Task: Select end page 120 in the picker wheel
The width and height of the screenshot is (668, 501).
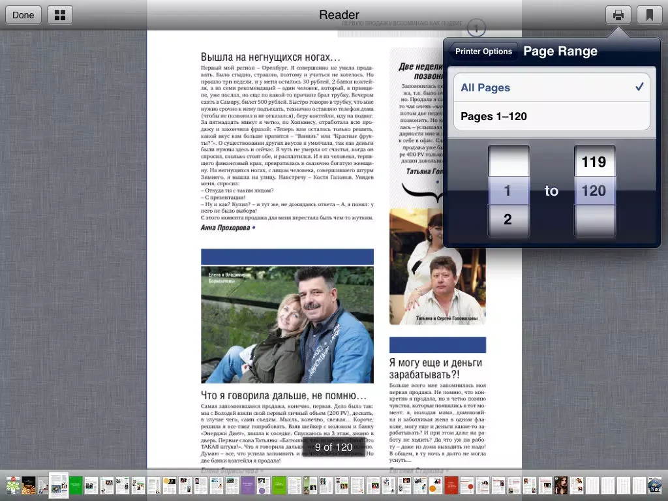Action: tap(594, 190)
